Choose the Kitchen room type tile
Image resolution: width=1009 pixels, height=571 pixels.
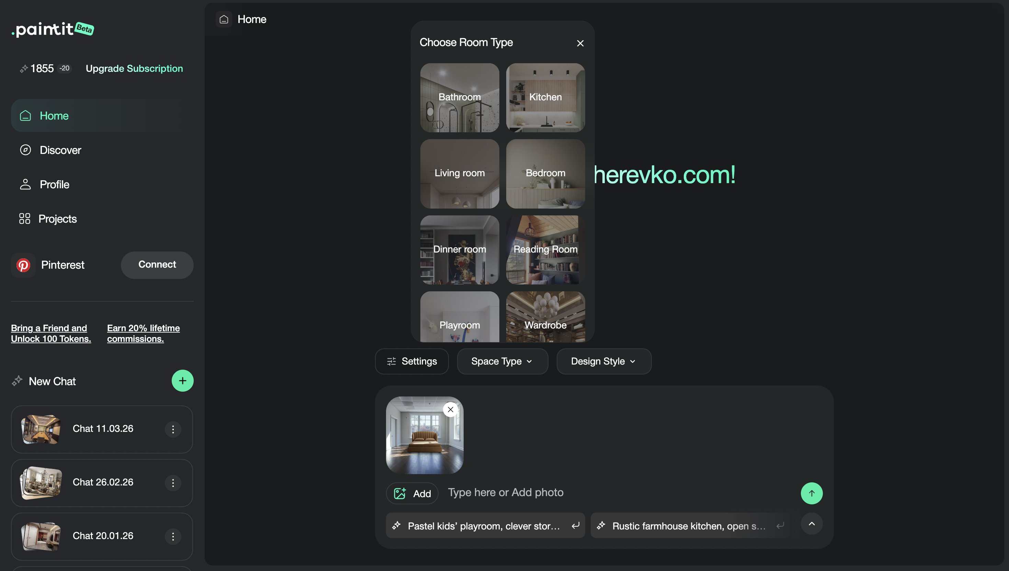coord(545,98)
